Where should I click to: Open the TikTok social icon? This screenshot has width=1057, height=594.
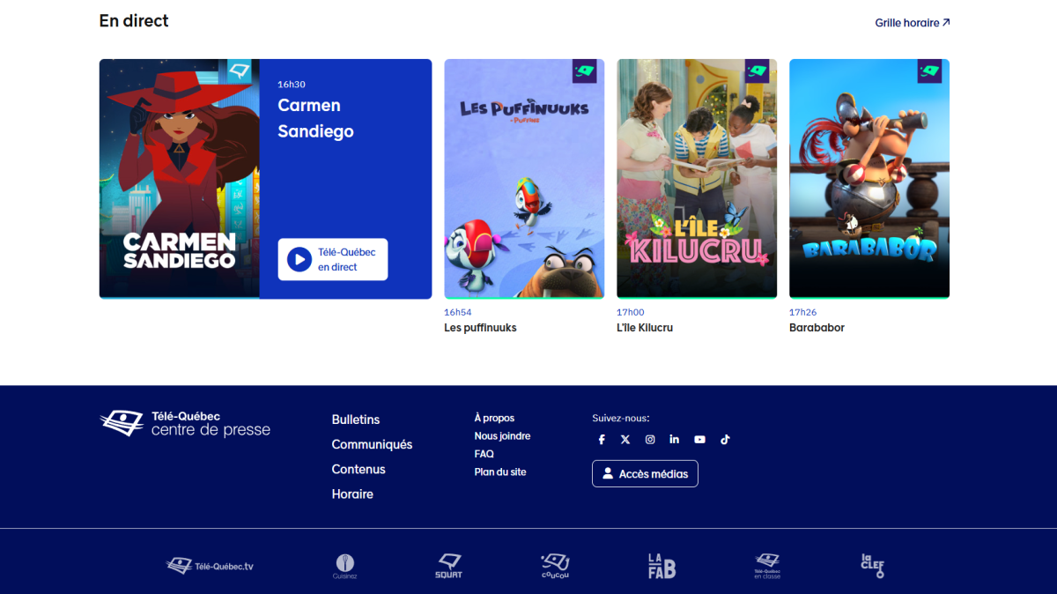coord(725,440)
